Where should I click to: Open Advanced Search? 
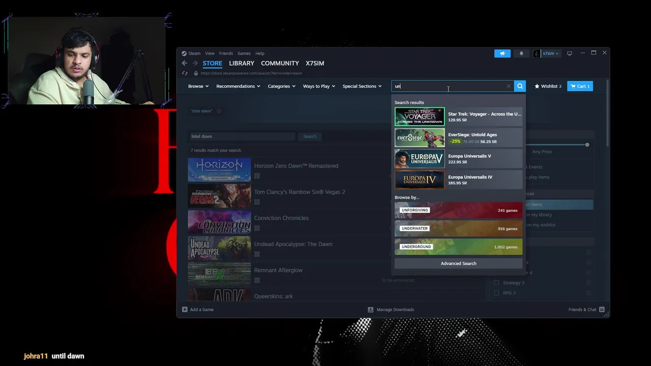[458, 263]
